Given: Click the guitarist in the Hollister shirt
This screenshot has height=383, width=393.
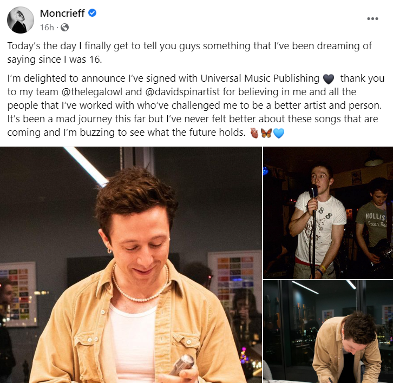Looking at the screenshot, I should [x=374, y=226].
